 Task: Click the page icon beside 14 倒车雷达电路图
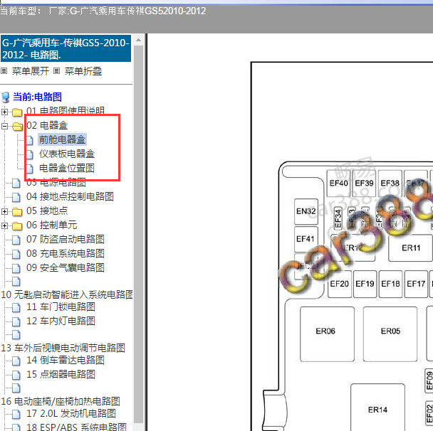pyautogui.click(x=16, y=361)
